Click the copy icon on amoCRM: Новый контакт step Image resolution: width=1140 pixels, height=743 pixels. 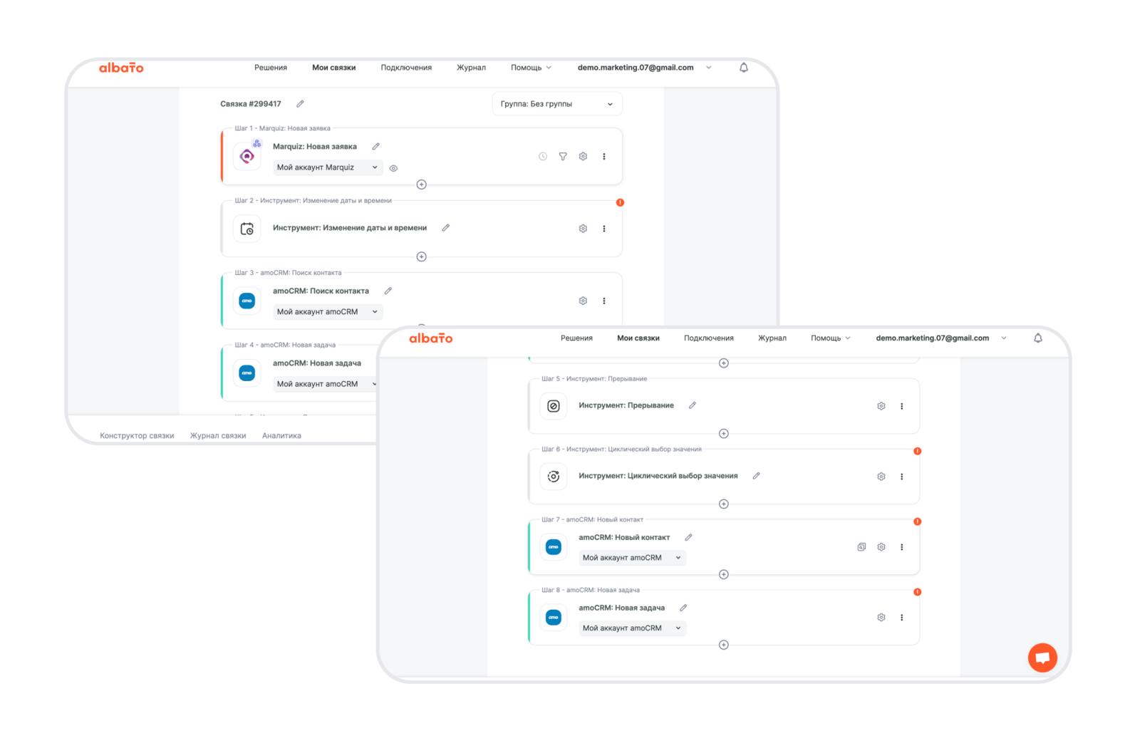861,547
